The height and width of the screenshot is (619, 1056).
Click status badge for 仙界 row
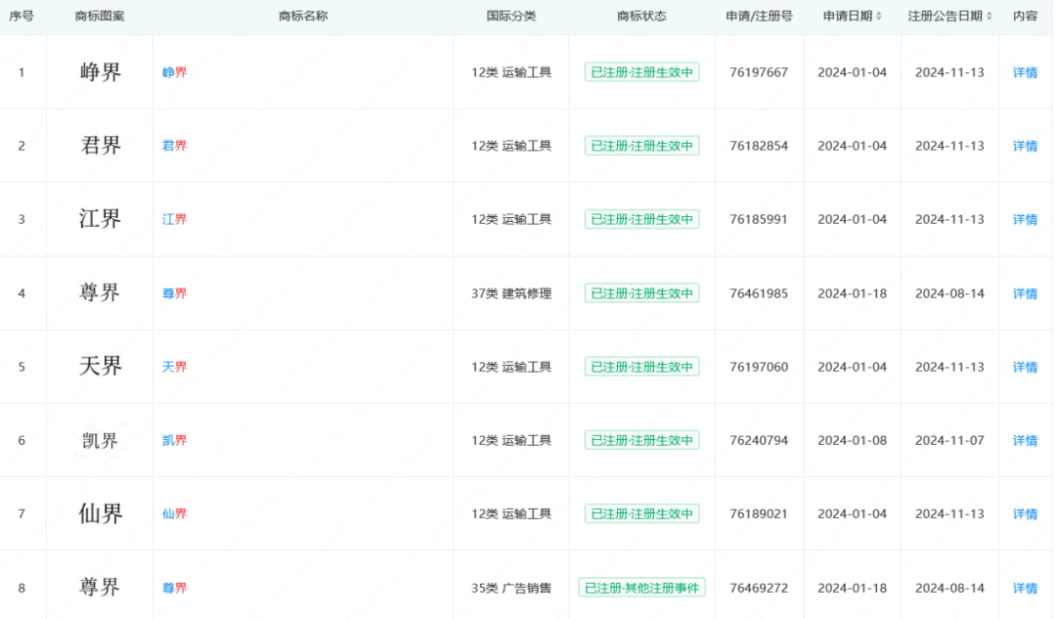click(641, 513)
